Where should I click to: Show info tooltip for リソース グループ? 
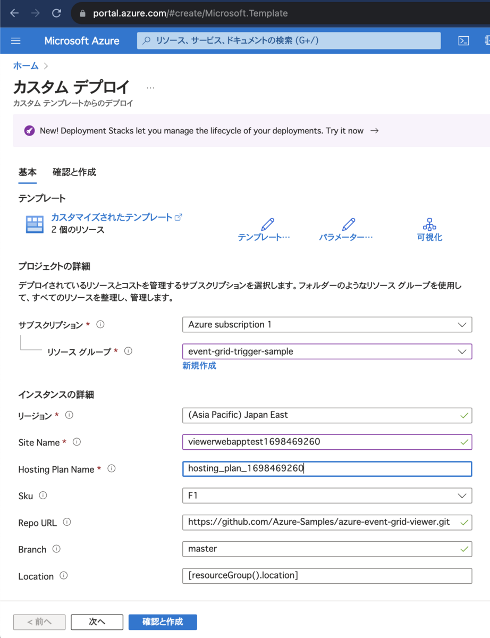pos(128,351)
